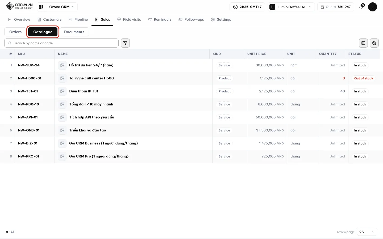Open the Customers tab
Viewport: 383px width, 239px height.
click(49, 20)
